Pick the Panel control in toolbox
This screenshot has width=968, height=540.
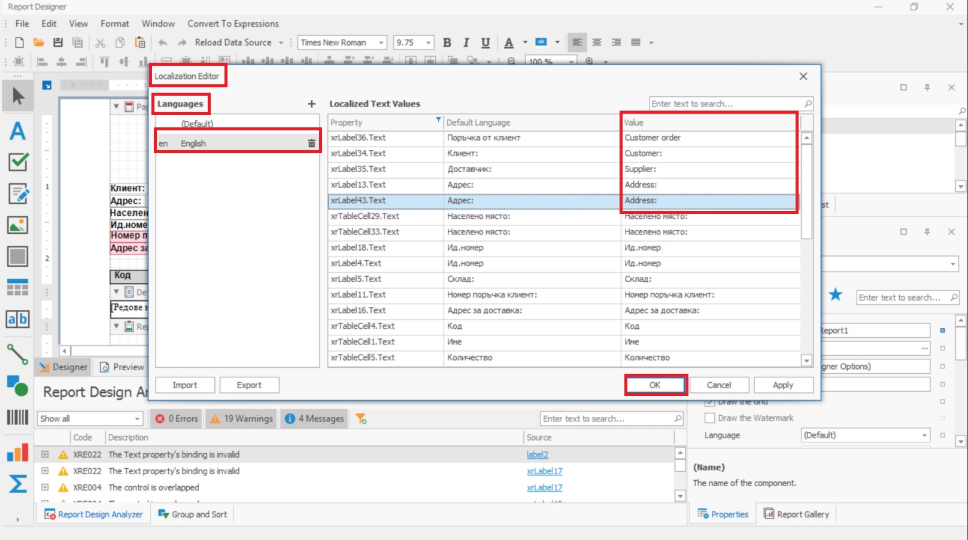point(17,257)
